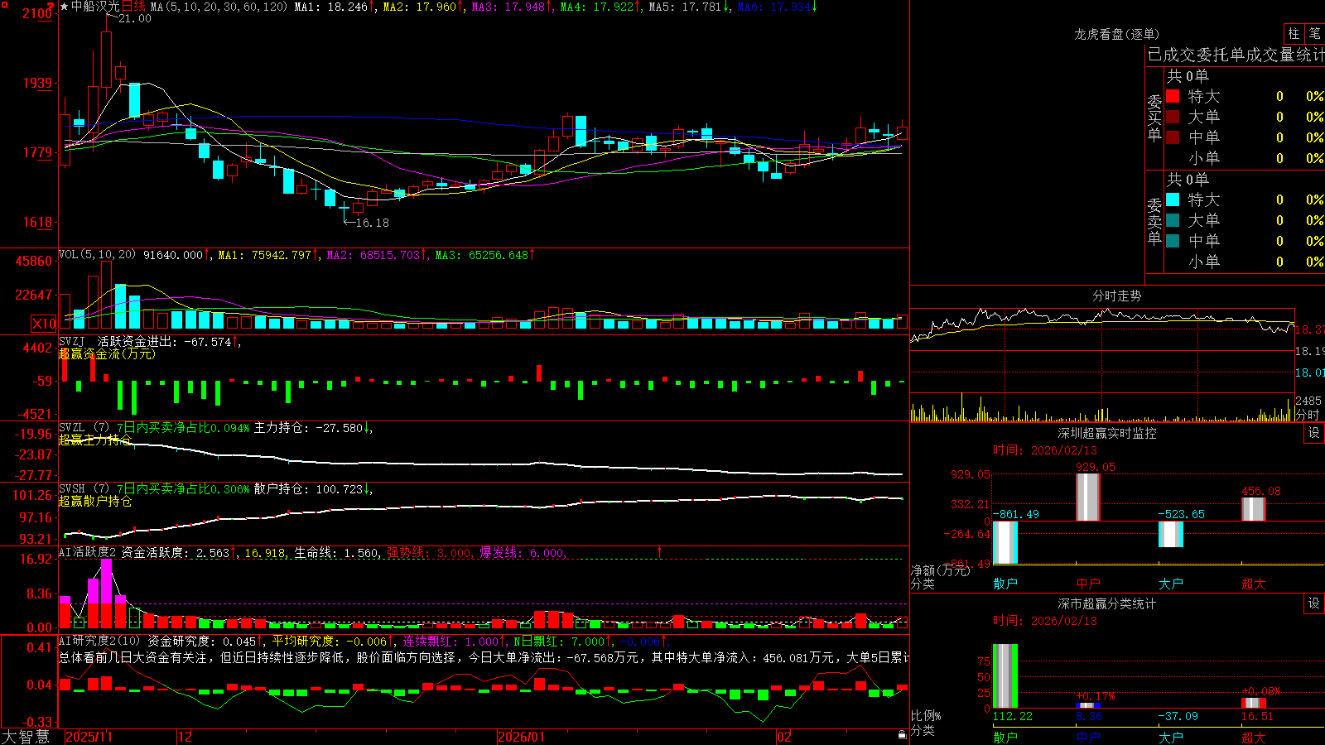The image size is (1325, 745).
Task: Click the MA4: 17.922 value
Action: coord(596,7)
